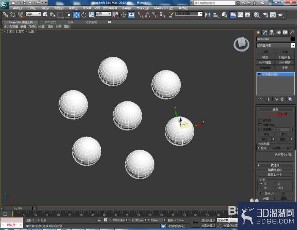297x230 pixels.
Task: Open the 修改器列表 dropdown
Action: pos(276,45)
